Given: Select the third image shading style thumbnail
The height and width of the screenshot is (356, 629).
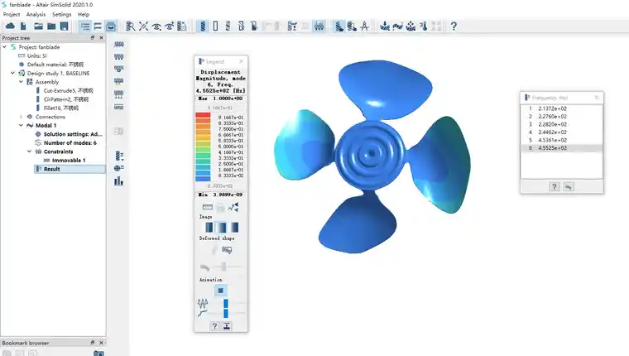Looking at the screenshot, I should (x=235, y=227).
